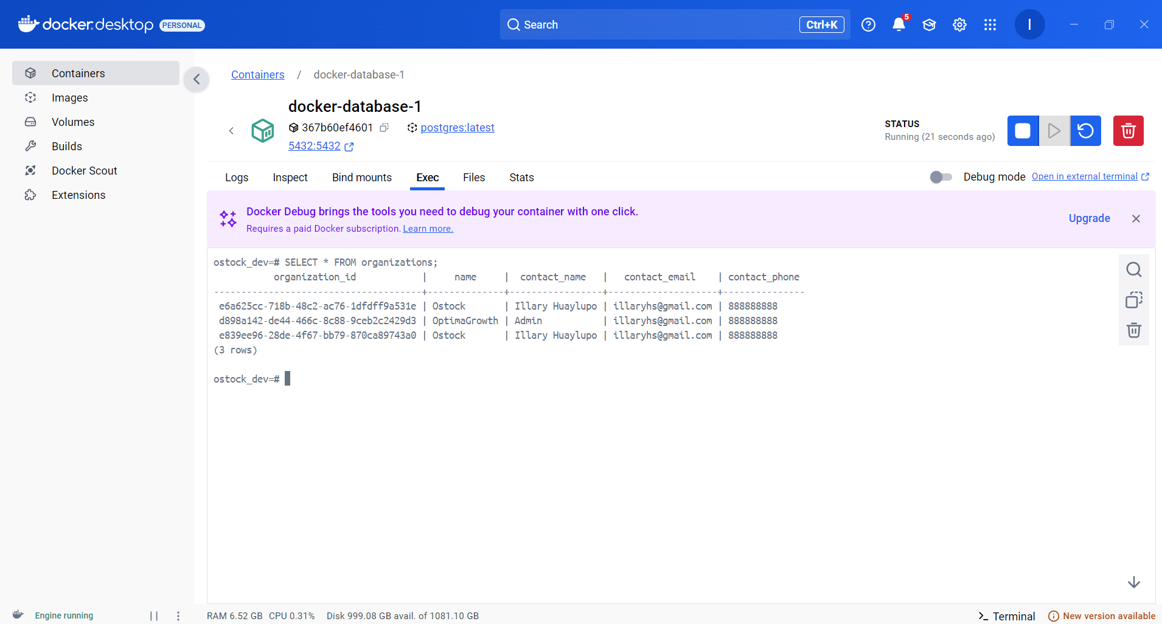Go to the Volumes section

pyautogui.click(x=96, y=122)
